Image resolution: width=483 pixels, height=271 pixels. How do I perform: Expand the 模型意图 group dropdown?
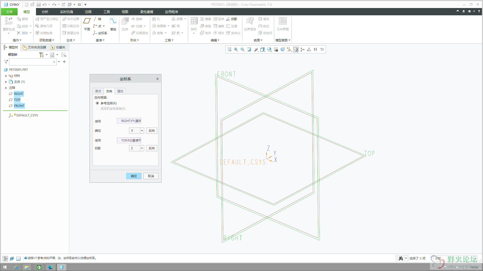tap(283, 40)
